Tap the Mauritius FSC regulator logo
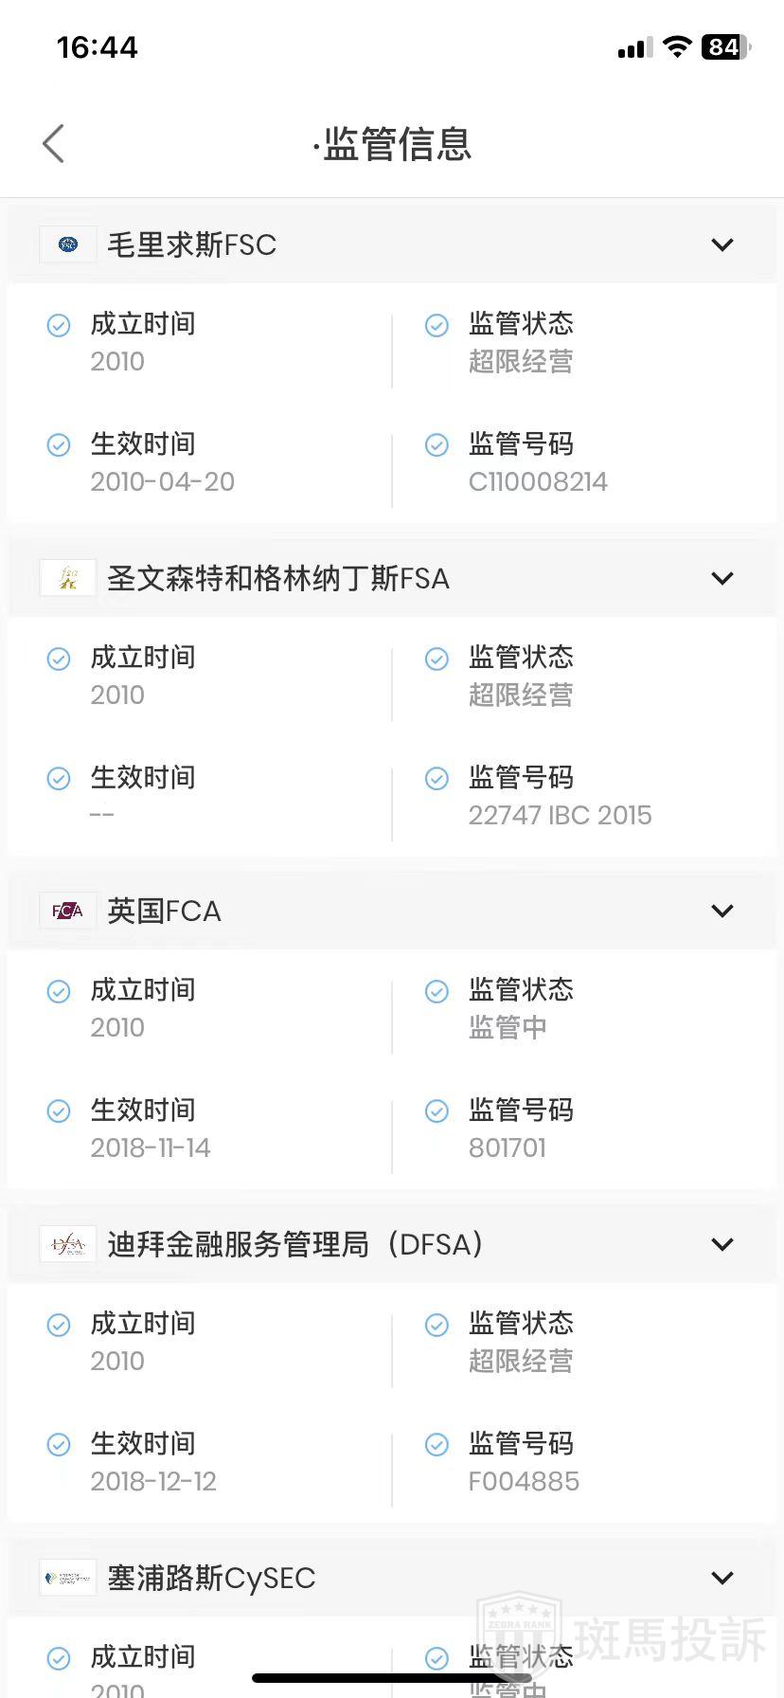This screenshot has height=1698, width=784. click(x=68, y=244)
